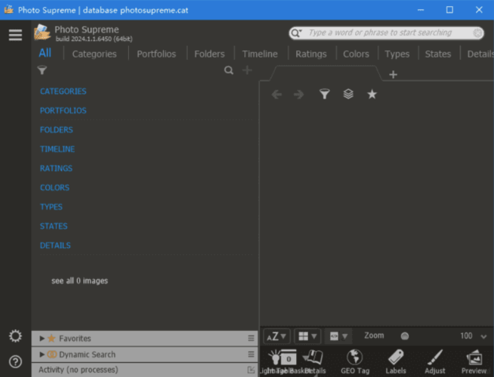Open the zoom value 100 dropdown

pyautogui.click(x=483, y=336)
